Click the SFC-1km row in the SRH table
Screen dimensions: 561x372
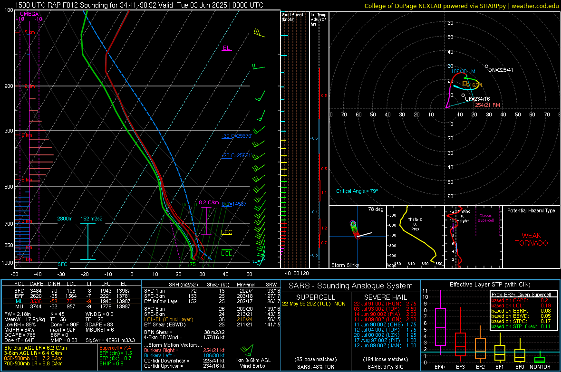[x=212, y=291]
